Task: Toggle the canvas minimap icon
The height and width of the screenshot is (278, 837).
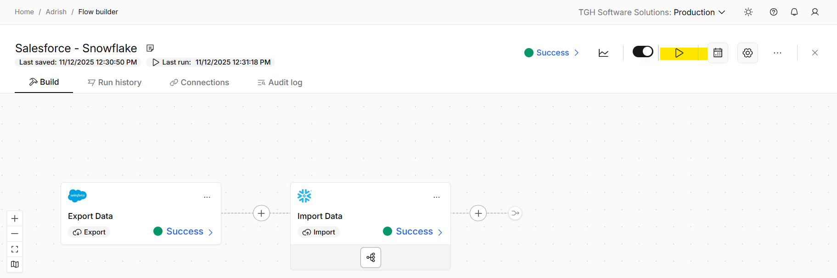Action: pyautogui.click(x=15, y=264)
